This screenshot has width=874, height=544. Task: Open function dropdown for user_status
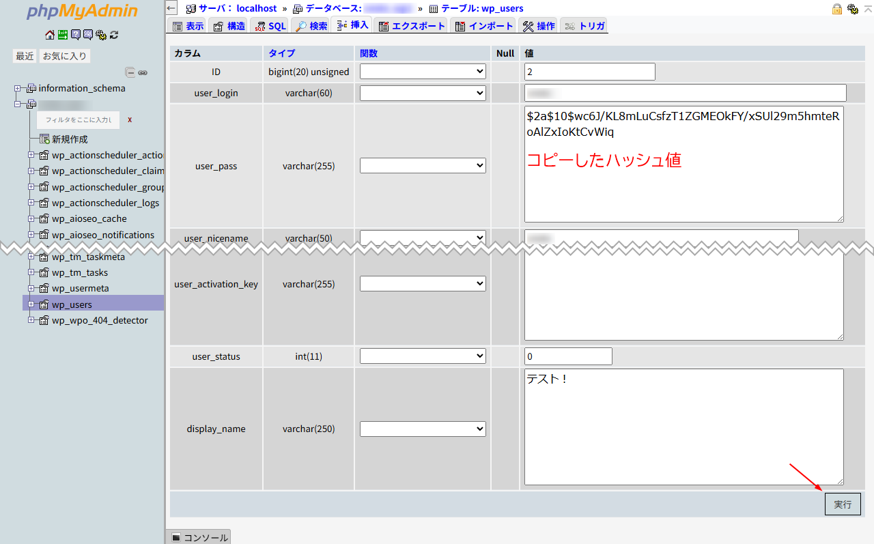(423, 356)
